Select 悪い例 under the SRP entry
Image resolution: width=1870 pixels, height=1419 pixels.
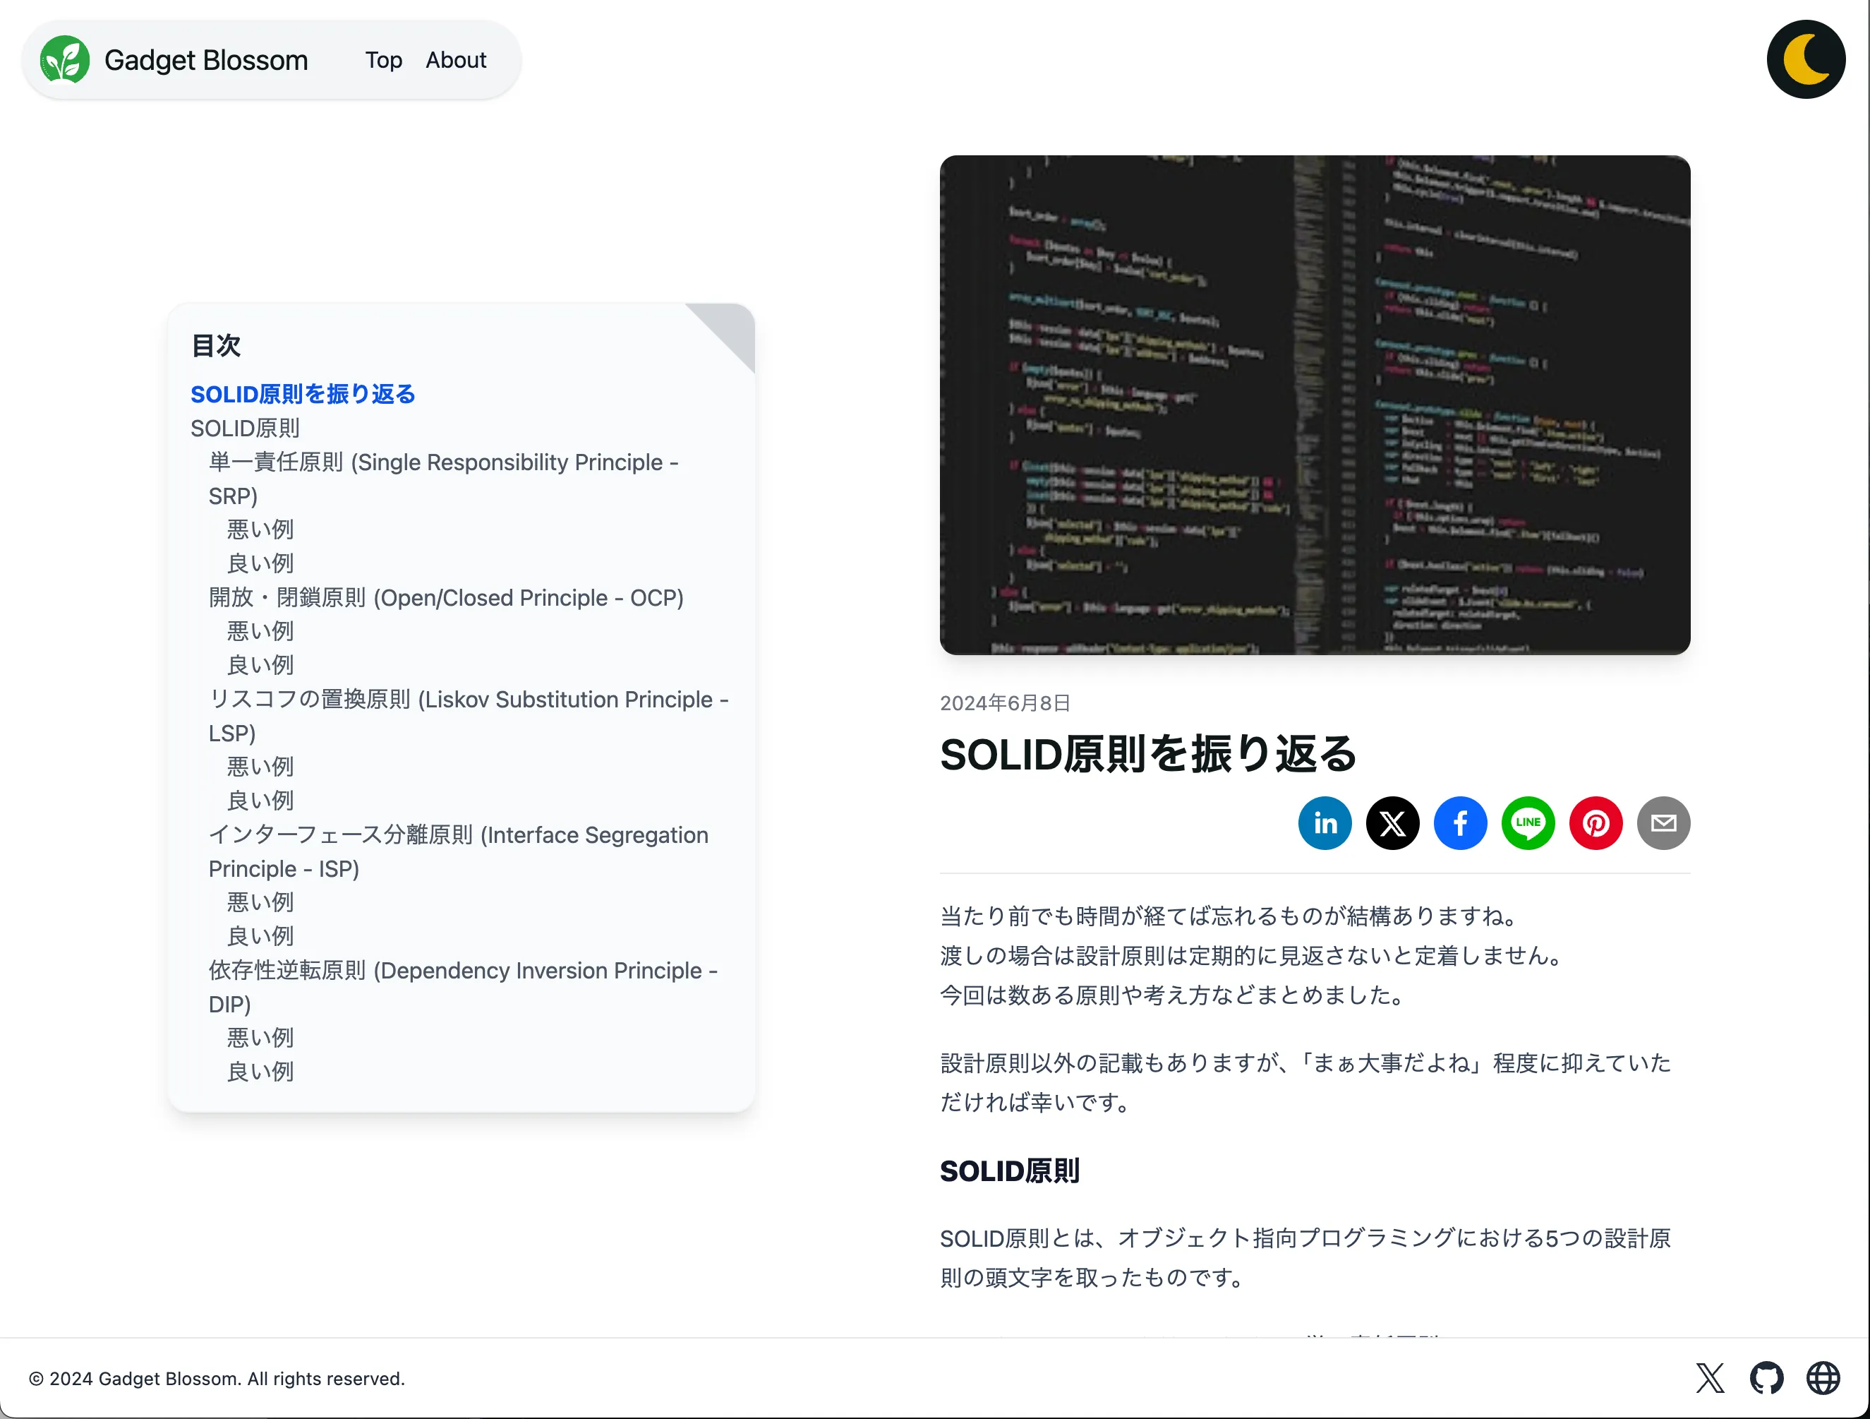coord(260,529)
